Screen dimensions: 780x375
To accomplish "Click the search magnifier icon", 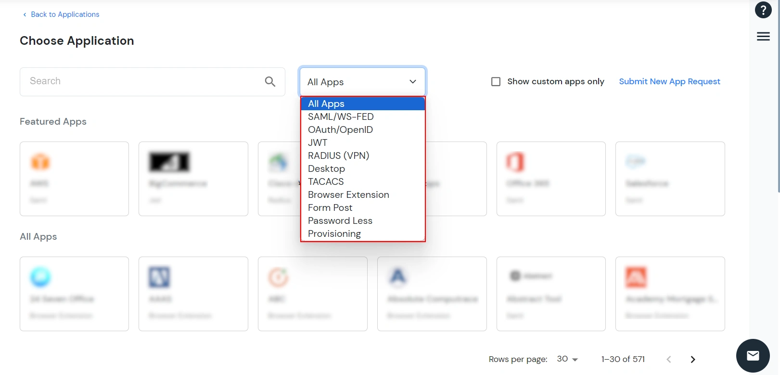I will [x=270, y=82].
